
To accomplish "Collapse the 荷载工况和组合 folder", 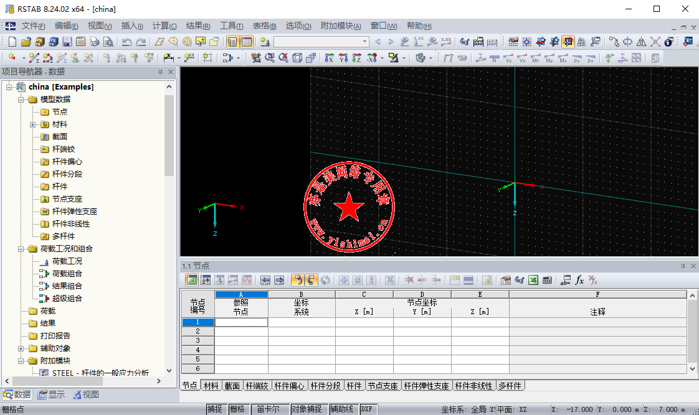I will [x=21, y=249].
